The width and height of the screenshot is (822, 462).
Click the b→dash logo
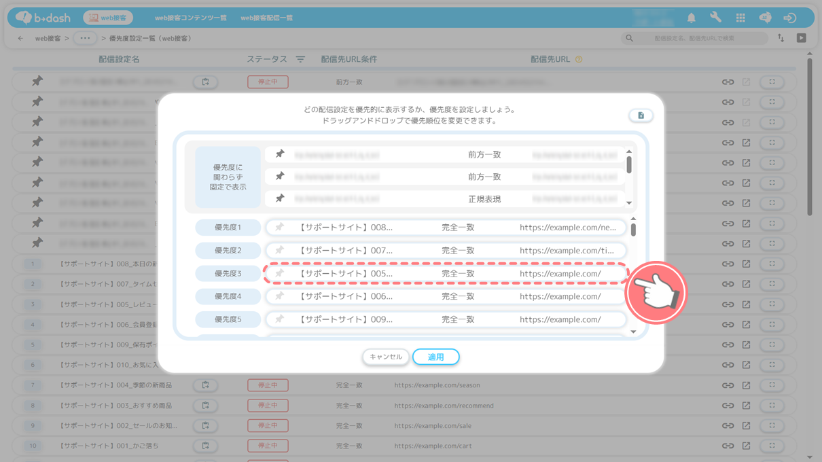tap(43, 18)
